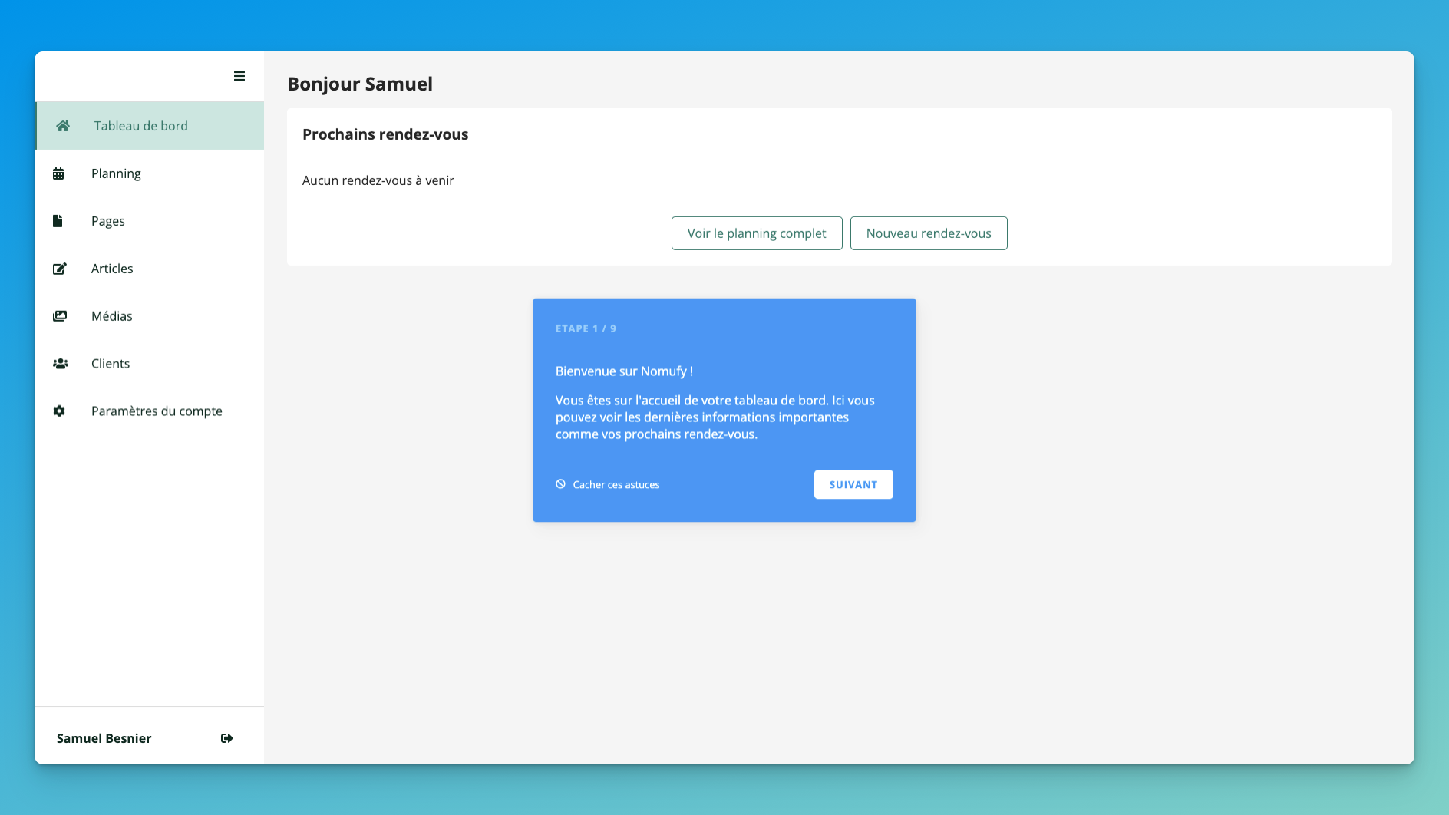Click the pencil edit icon for Articles

(x=59, y=269)
